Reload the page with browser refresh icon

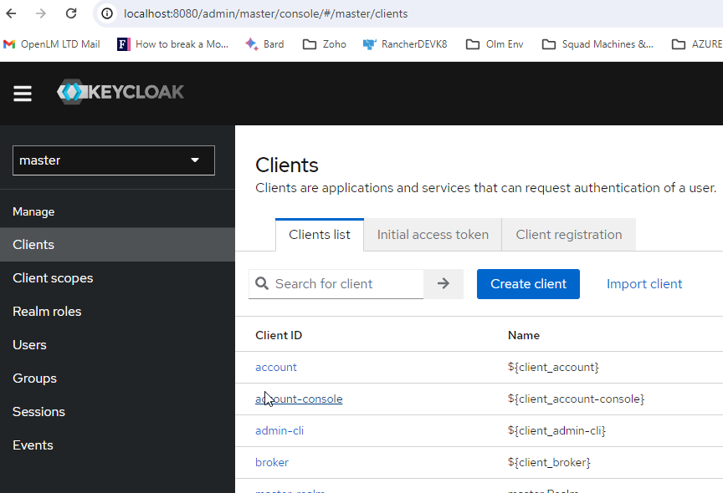(71, 14)
